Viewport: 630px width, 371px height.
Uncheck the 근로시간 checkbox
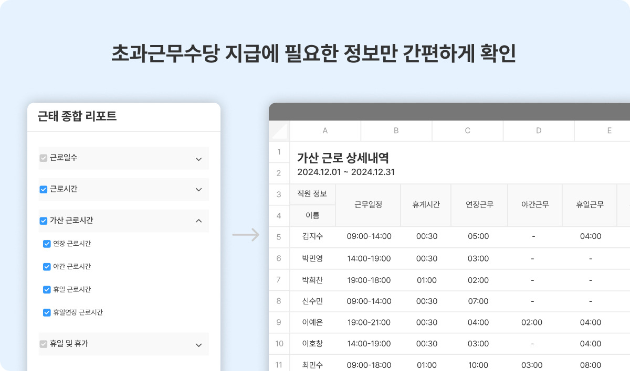(44, 190)
